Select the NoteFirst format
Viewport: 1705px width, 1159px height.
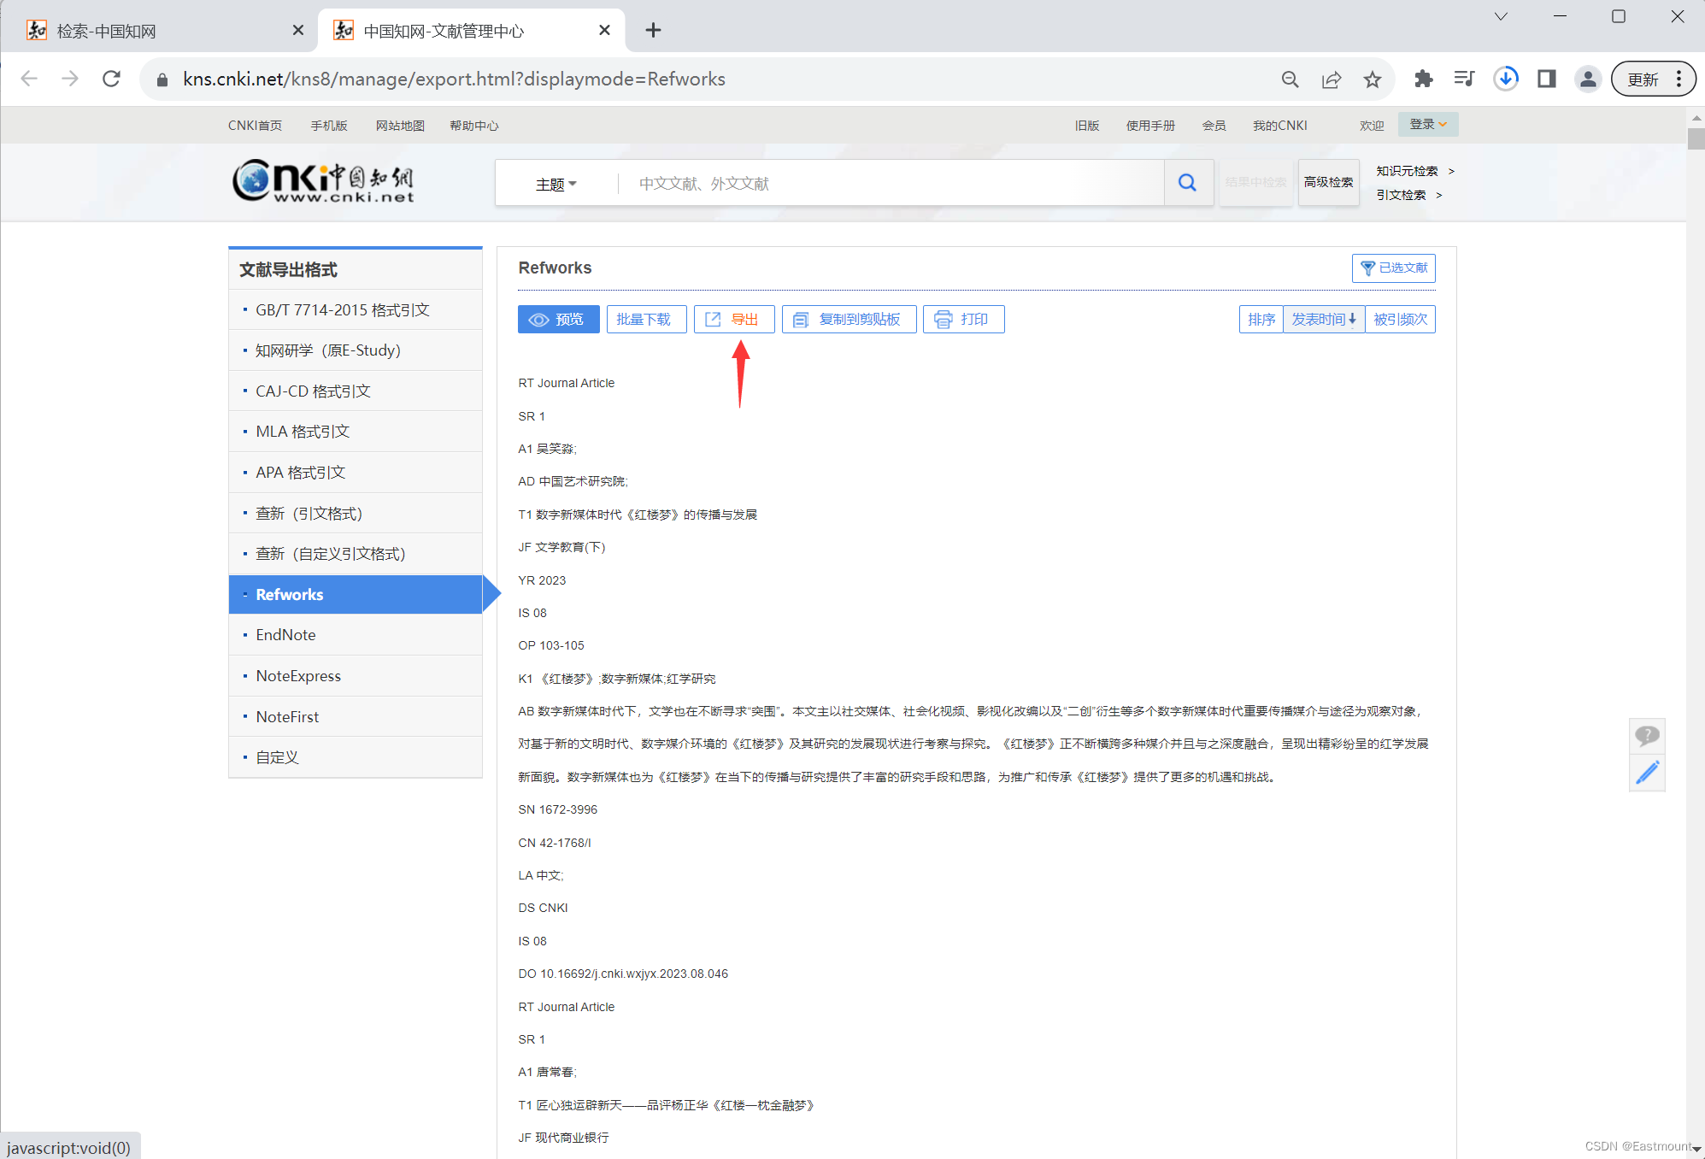coord(356,716)
